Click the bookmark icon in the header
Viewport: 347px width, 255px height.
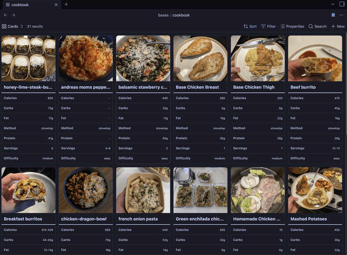[333, 15]
